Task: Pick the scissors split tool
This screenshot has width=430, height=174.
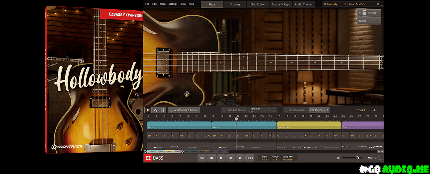Action: point(162,110)
